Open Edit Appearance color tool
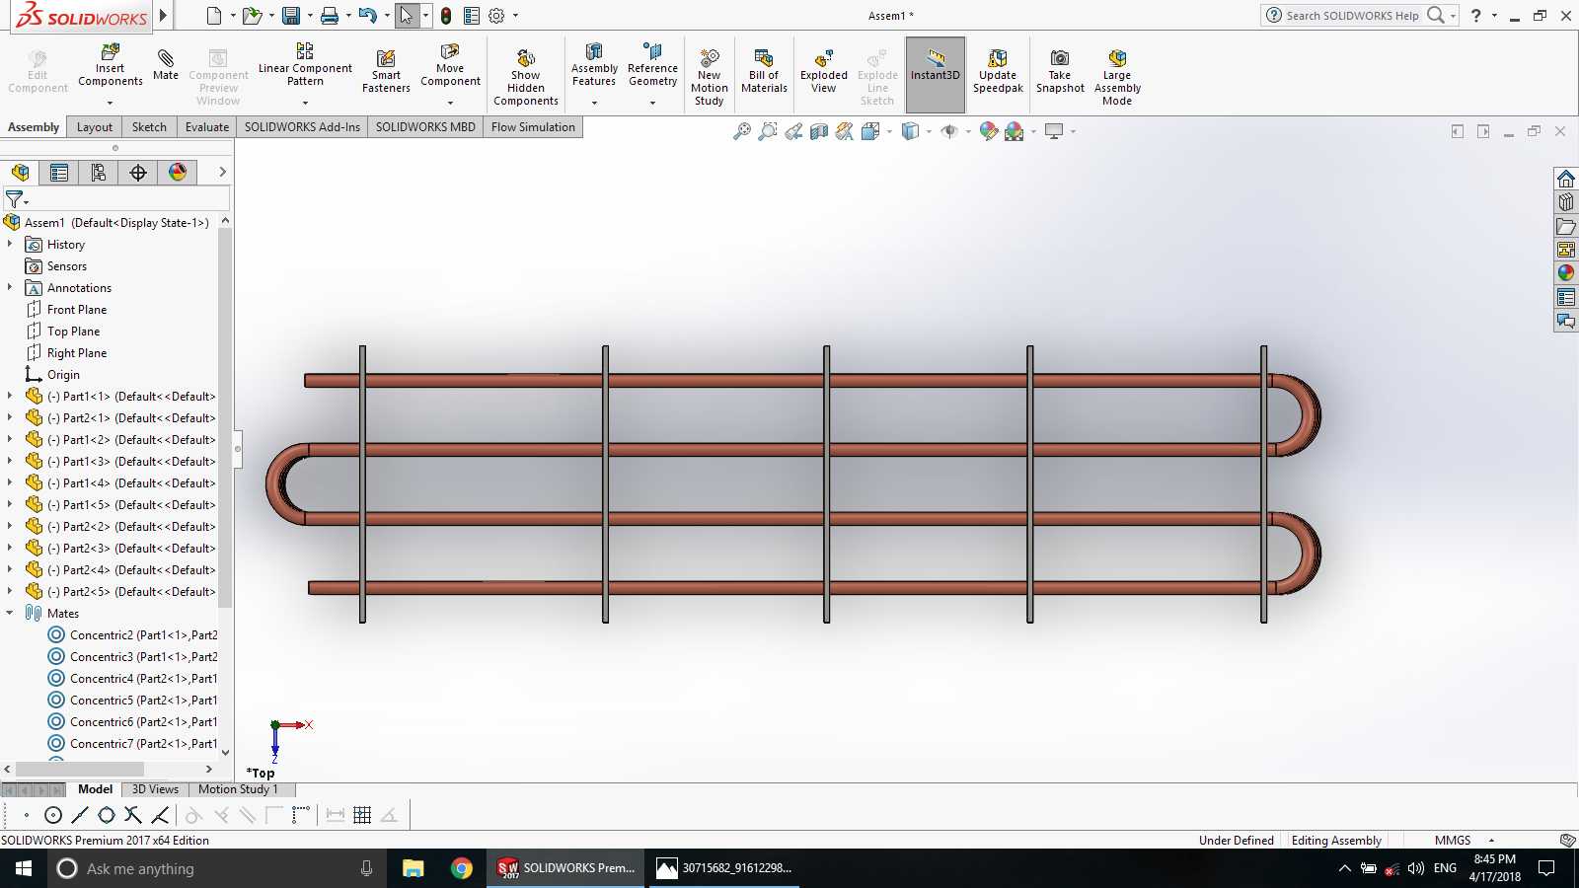This screenshot has width=1579, height=888. pyautogui.click(x=988, y=131)
